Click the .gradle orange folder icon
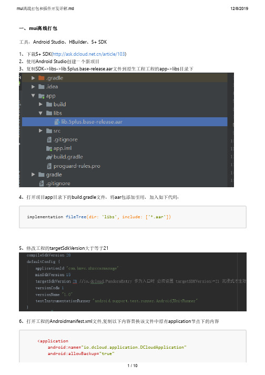Image resolution: width=265 pixels, height=375 pixels. pyautogui.click(x=42, y=78)
